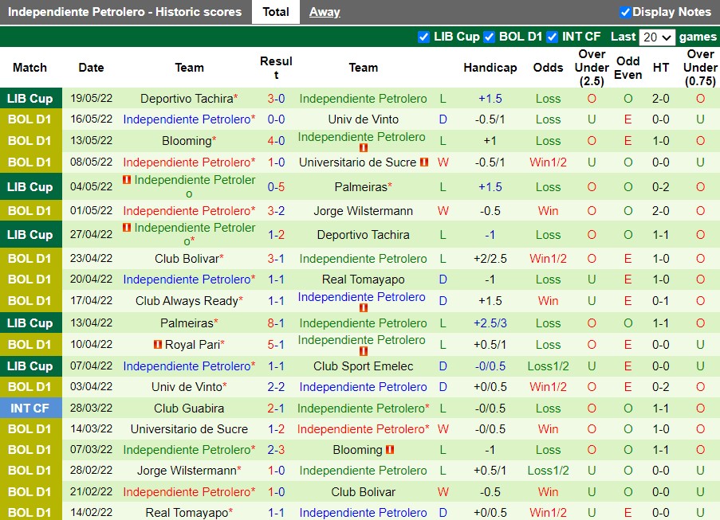Open the 1-2 result on 14/03/22

pos(276,428)
